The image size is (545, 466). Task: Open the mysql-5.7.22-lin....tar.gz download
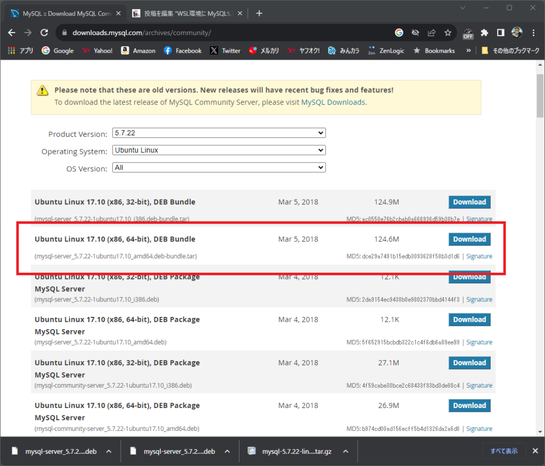point(290,452)
